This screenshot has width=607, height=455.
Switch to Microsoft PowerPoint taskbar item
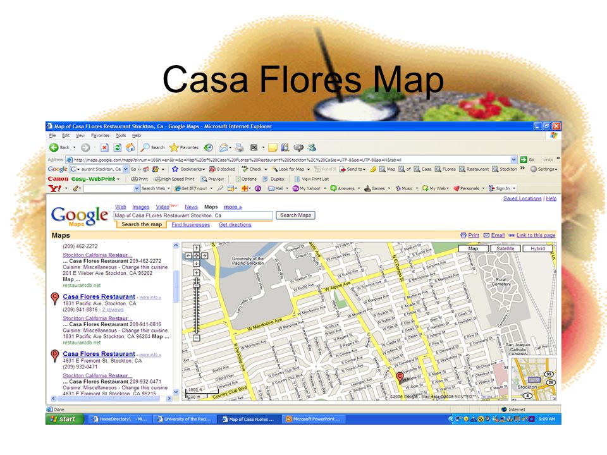314,419
